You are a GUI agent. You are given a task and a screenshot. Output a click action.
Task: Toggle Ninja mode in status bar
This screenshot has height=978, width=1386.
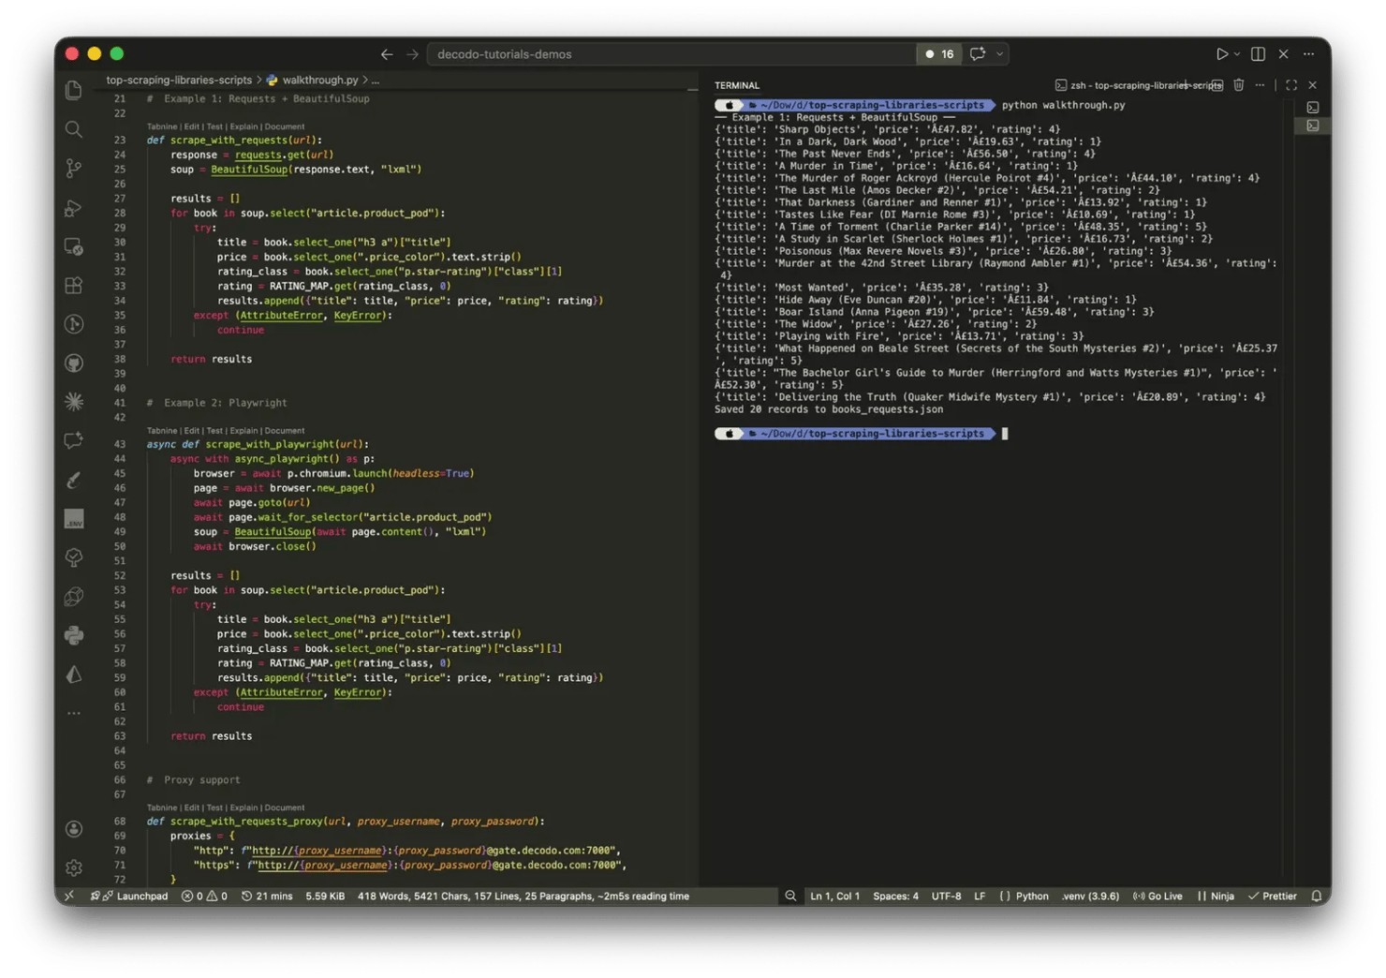(x=1216, y=896)
